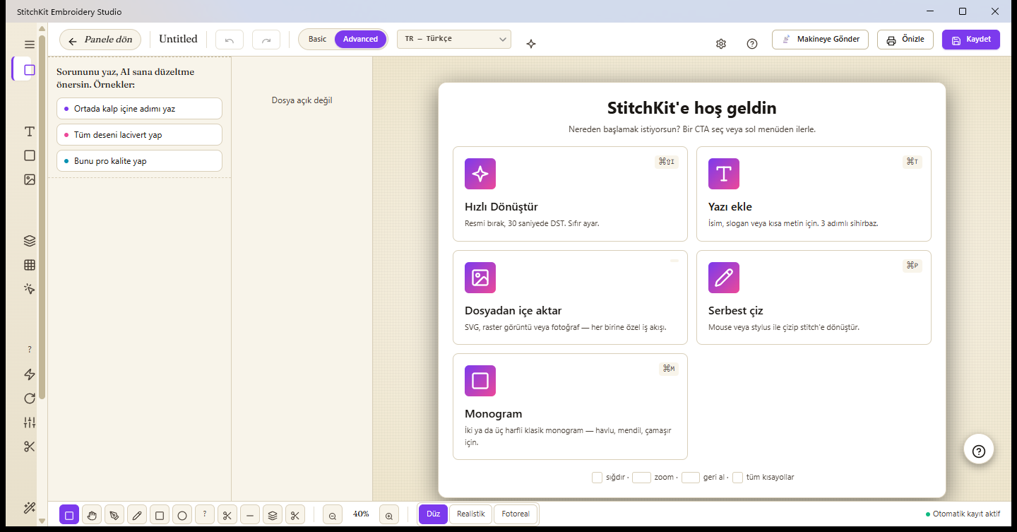Click the left sidebar vertical scrollbar

coord(42,218)
